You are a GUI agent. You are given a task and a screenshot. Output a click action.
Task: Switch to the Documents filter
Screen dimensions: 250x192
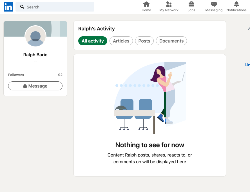(171, 41)
